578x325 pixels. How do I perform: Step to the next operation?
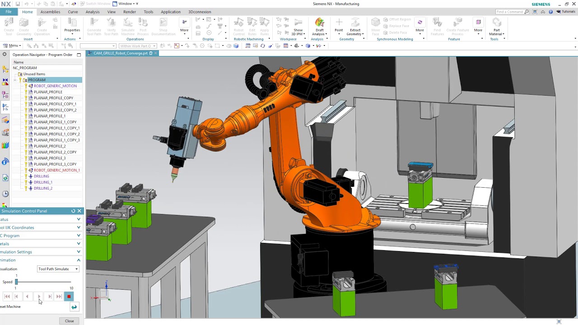pyautogui.click(x=49, y=297)
